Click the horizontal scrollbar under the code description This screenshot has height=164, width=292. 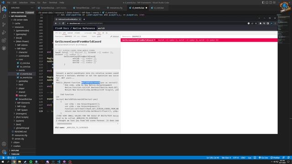coord(64,123)
